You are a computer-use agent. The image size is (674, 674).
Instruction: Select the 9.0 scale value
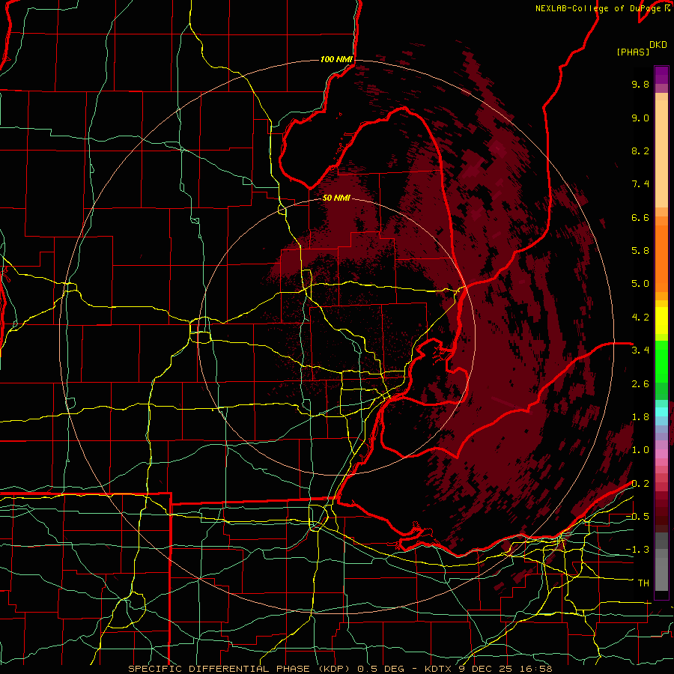pyautogui.click(x=640, y=118)
